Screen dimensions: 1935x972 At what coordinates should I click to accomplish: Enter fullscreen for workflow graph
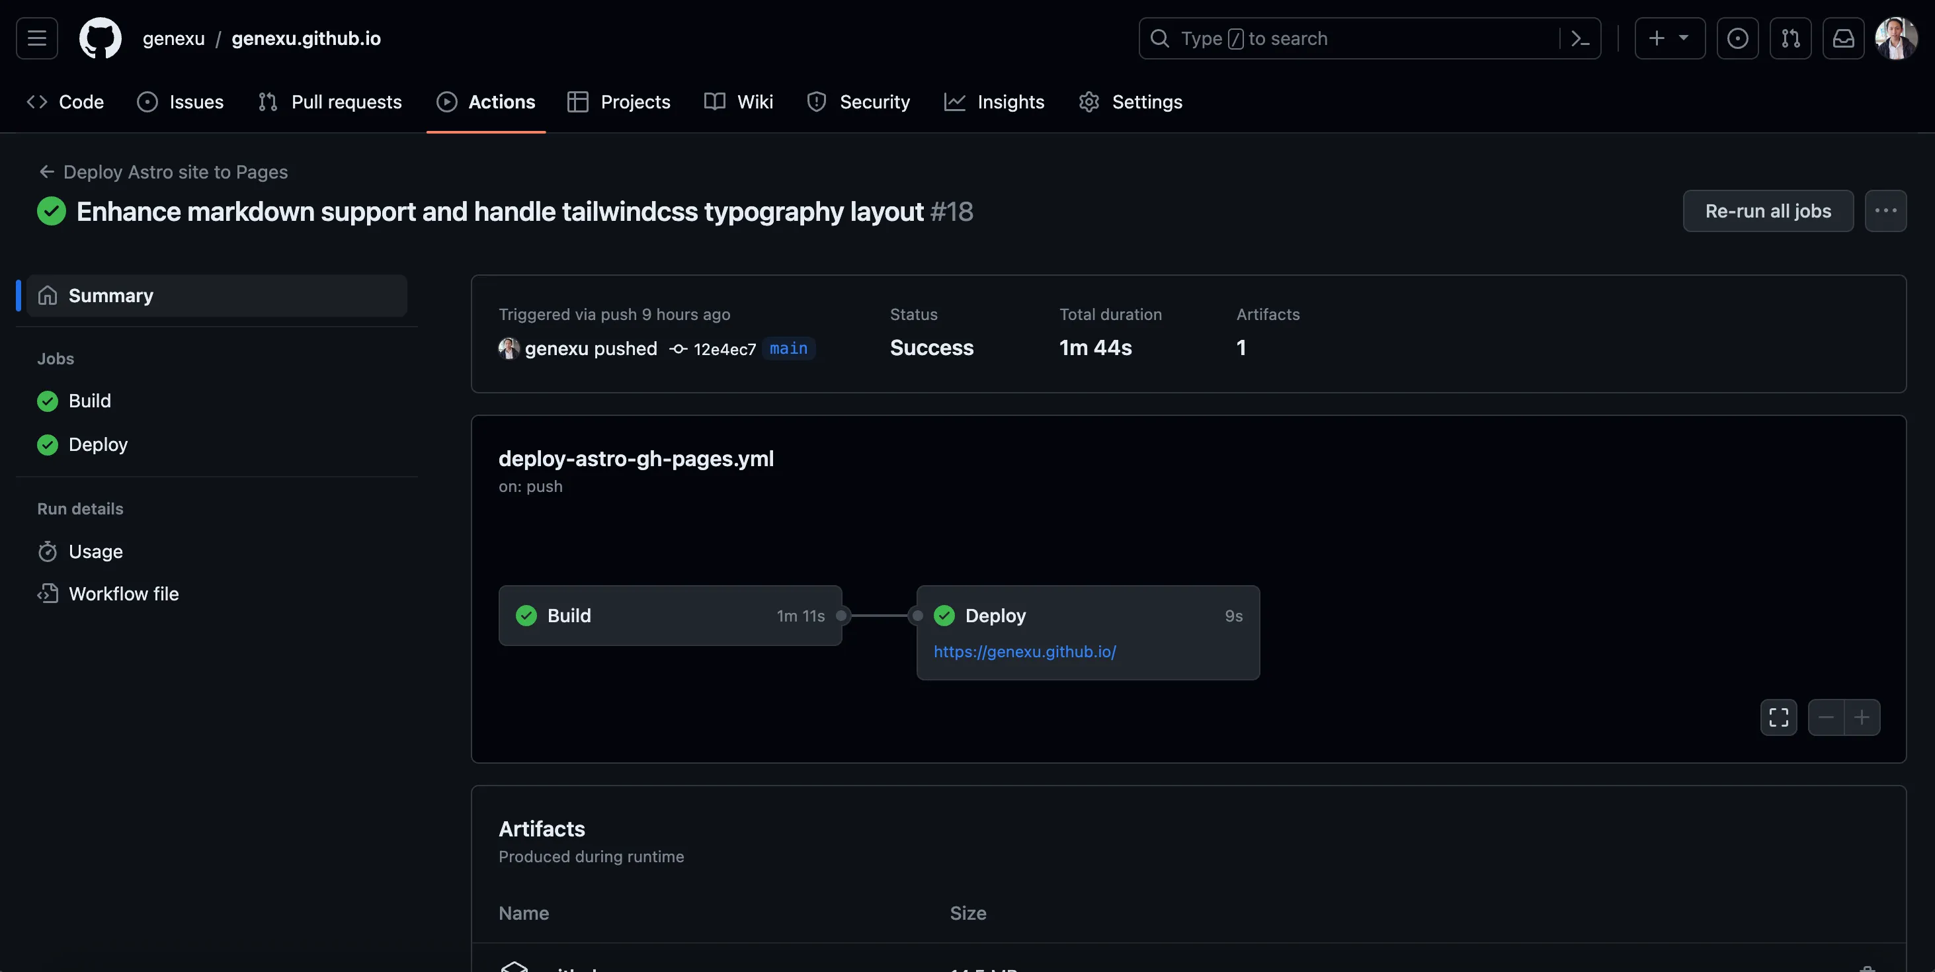pos(1778,717)
